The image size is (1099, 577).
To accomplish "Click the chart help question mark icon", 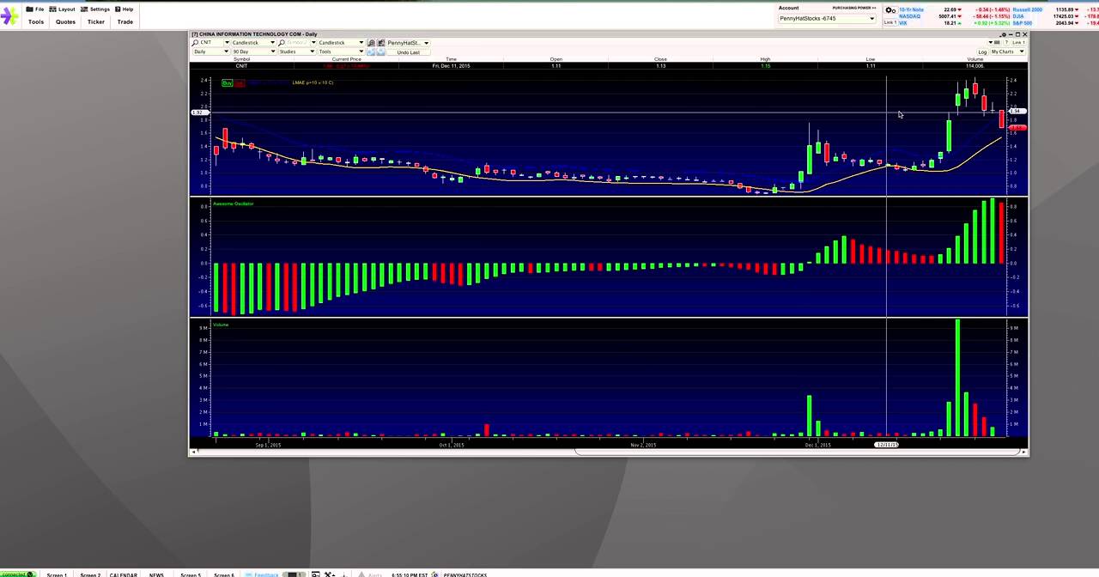I will (x=1005, y=42).
